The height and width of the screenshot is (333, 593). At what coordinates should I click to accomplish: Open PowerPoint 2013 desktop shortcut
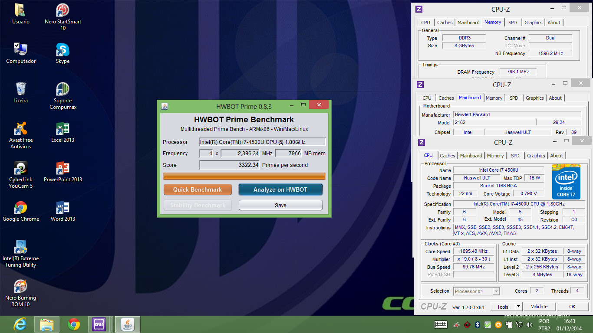coord(63,172)
